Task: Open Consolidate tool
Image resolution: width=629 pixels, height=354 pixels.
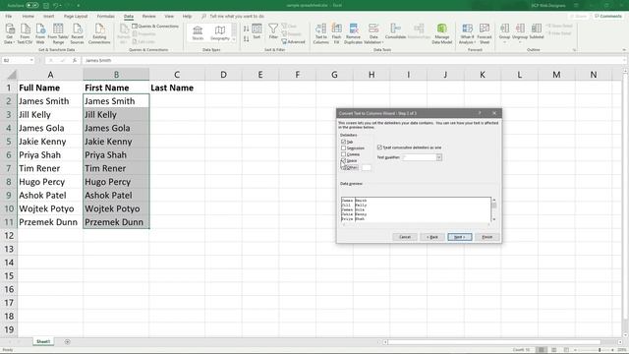Action: [x=395, y=31]
